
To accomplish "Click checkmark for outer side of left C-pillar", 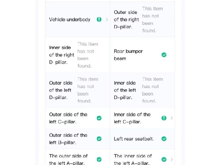I will pos(99,118).
